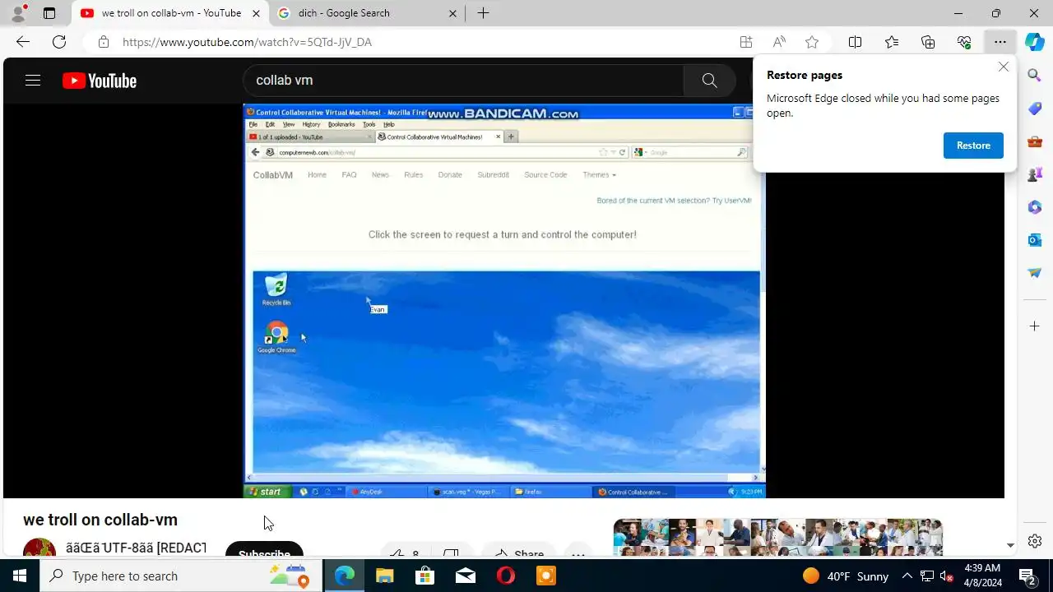
Task: Open the sidebar Shopping tag
Action: (1035, 109)
